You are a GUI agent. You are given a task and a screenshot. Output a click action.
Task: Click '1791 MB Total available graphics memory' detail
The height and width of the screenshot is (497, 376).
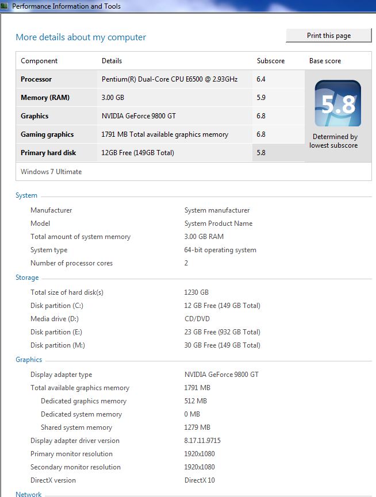tap(164, 134)
